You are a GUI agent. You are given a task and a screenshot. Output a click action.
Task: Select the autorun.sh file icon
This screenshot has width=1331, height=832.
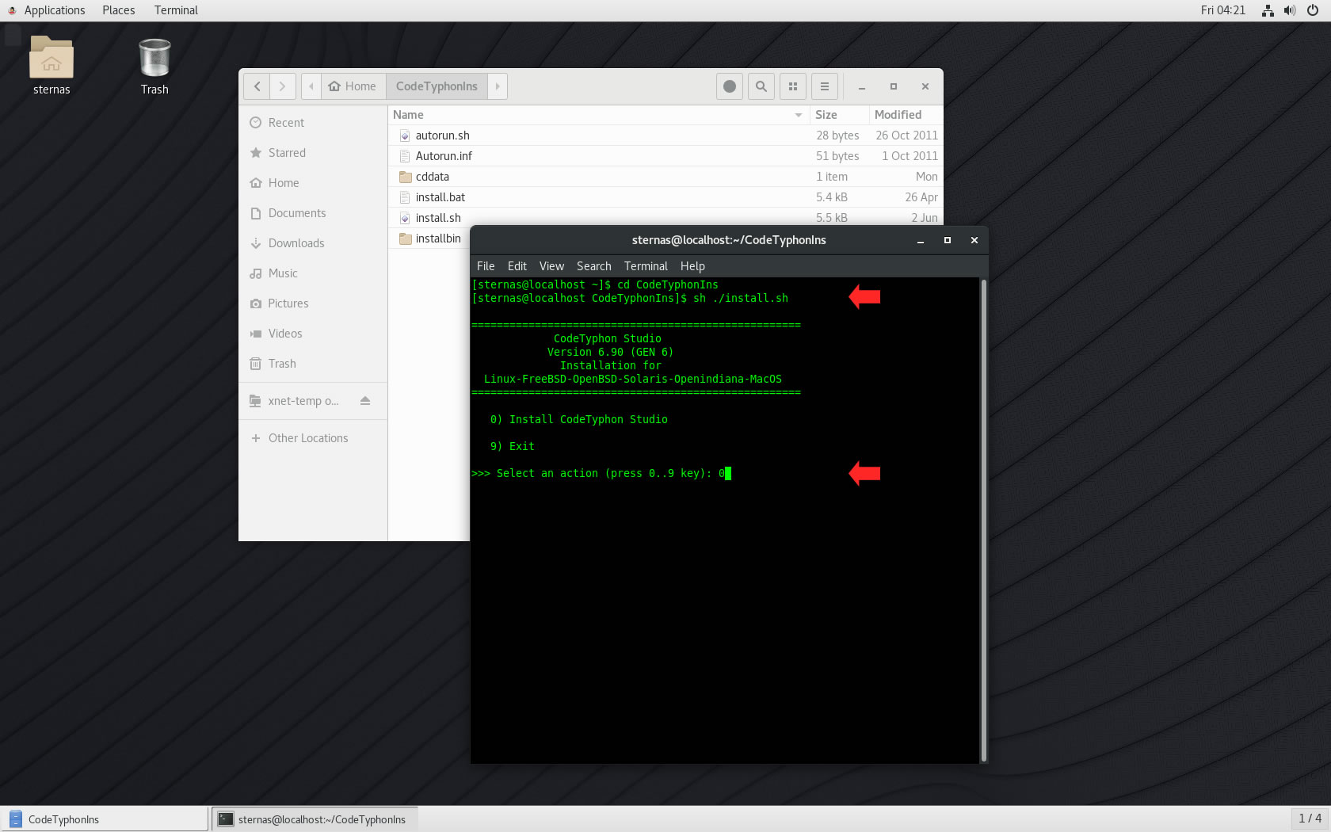(x=405, y=135)
